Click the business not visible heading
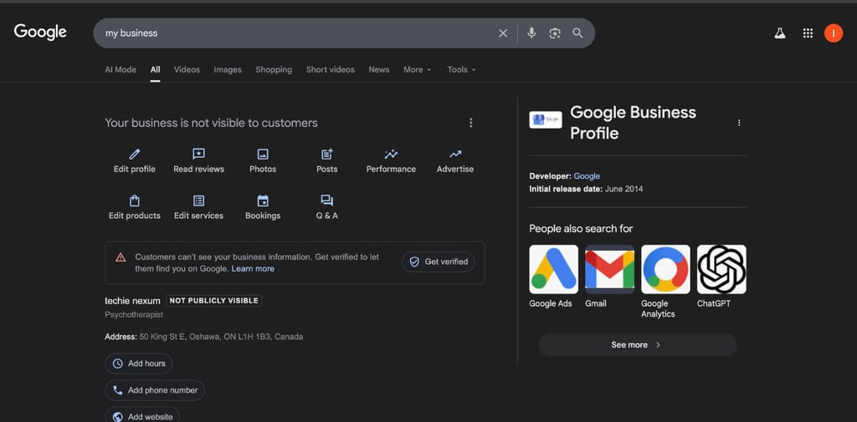This screenshot has height=422, width=857. tap(211, 123)
